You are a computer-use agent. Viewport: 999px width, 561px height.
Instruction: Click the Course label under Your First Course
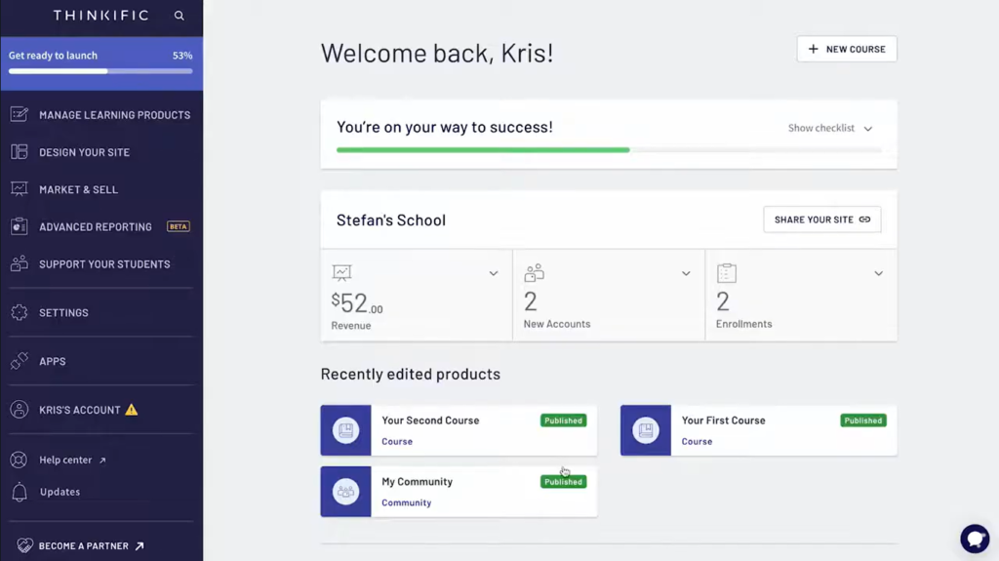[x=697, y=441]
